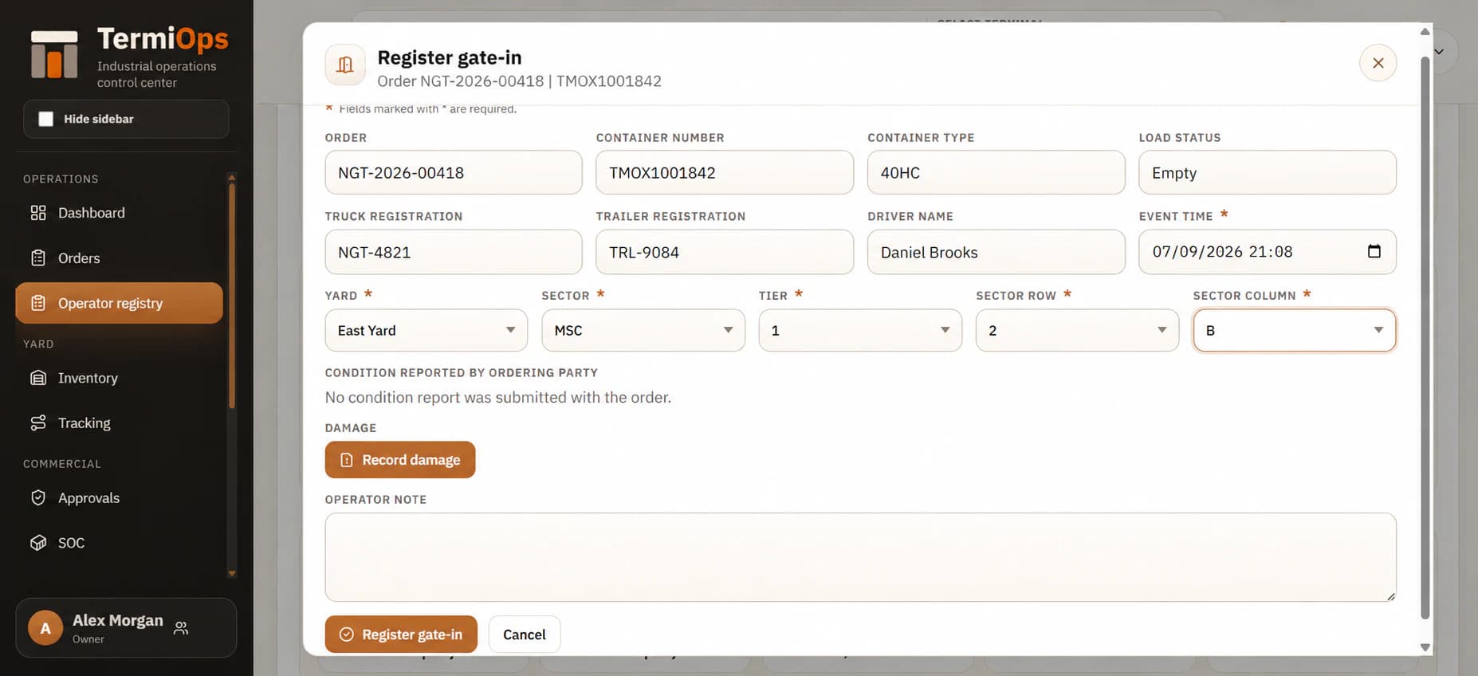Viewport: 1478px width, 676px height.
Task: Click the Load status field Empty
Action: click(1268, 172)
